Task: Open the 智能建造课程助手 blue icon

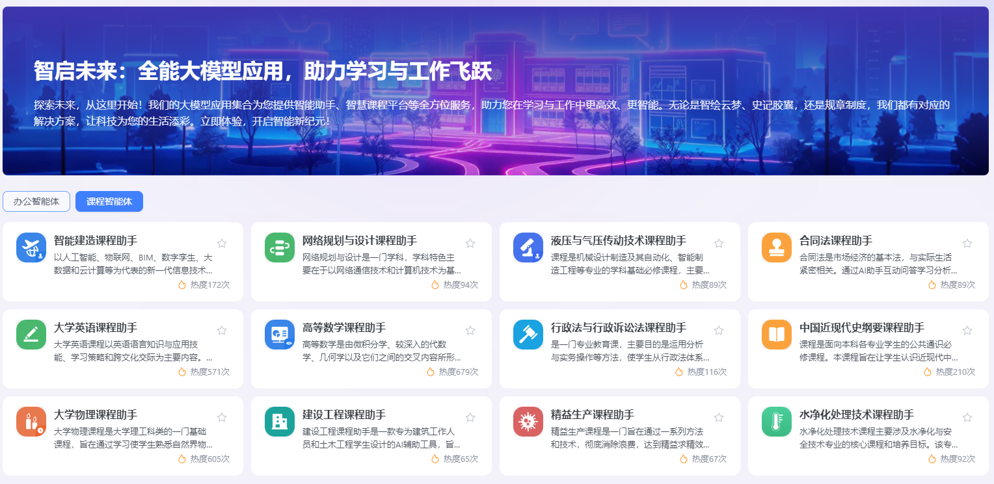Action: pyautogui.click(x=31, y=248)
